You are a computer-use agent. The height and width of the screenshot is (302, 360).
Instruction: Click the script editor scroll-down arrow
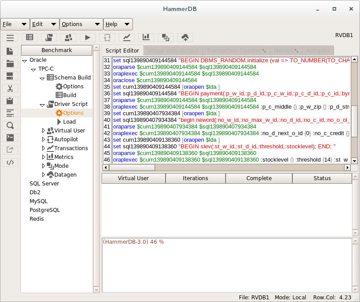pyautogui.click(x=354, y=161)
